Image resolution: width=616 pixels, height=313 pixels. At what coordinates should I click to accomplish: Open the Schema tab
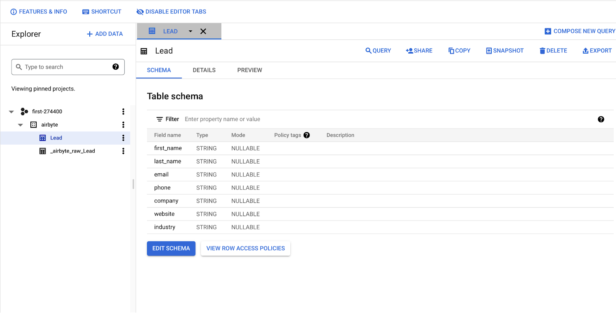tap(159, 70)
